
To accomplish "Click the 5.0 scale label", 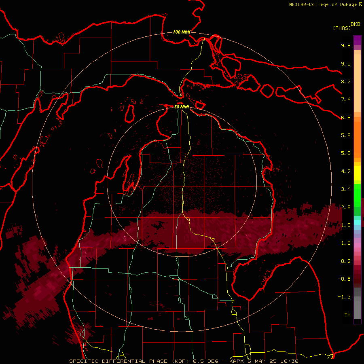I will (x=346, y=153).
